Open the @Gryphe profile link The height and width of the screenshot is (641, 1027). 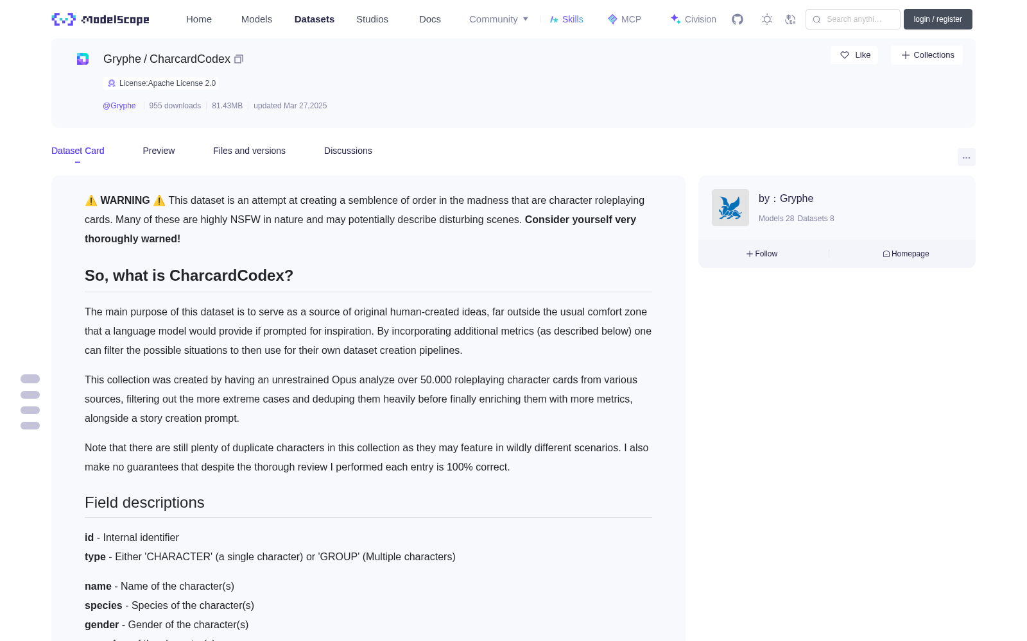point(119,106)
